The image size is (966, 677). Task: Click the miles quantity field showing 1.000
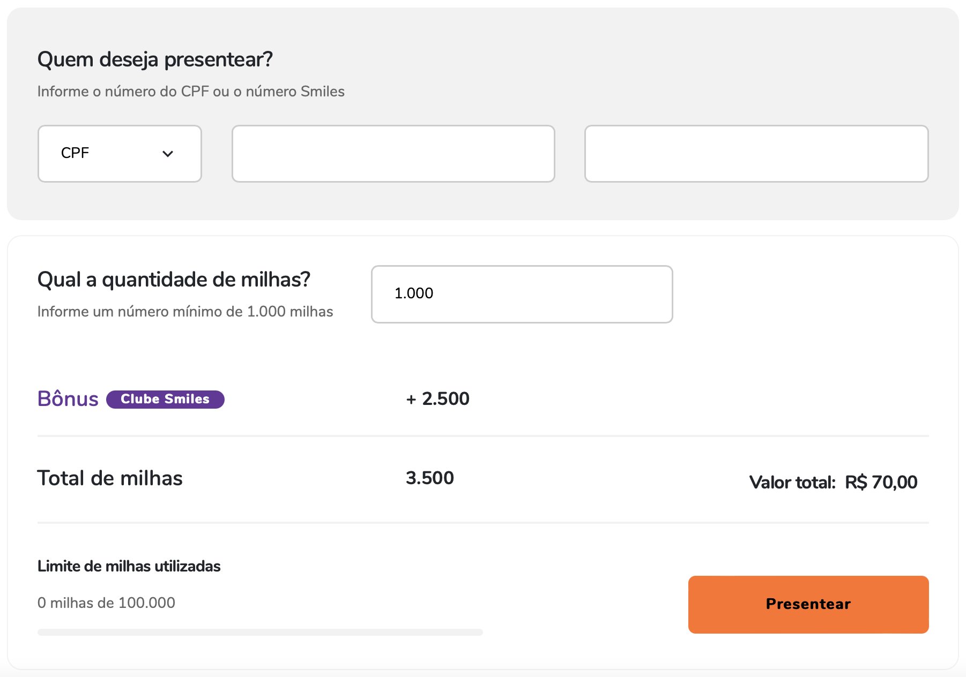(522, 294)
